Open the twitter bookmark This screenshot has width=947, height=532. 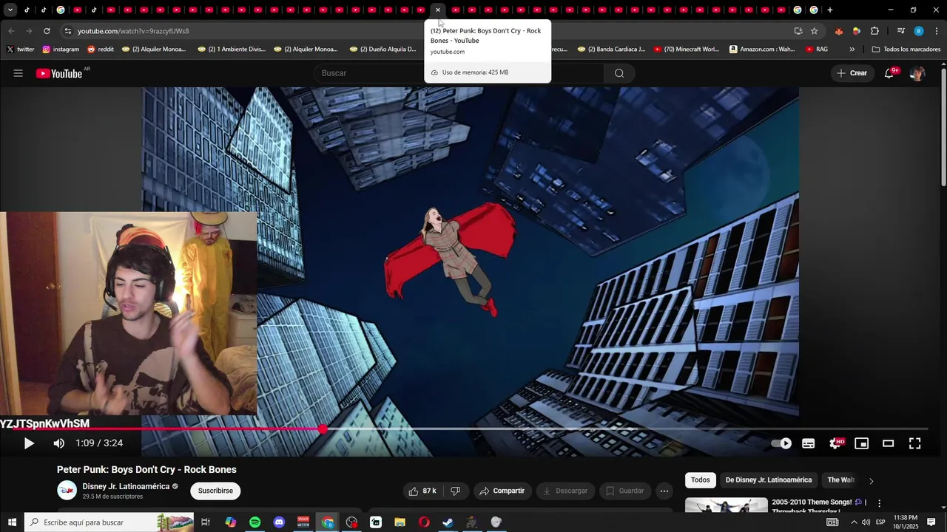click(x=21, y=50)
